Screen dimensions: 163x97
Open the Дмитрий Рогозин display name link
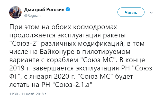[44, 10]
